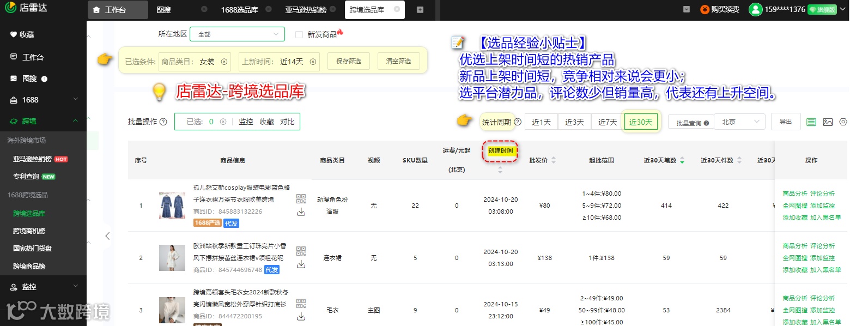Screen dimensions: 850x326
Task: Expand the 1688 sidebar section
Action: pos(43,100)
